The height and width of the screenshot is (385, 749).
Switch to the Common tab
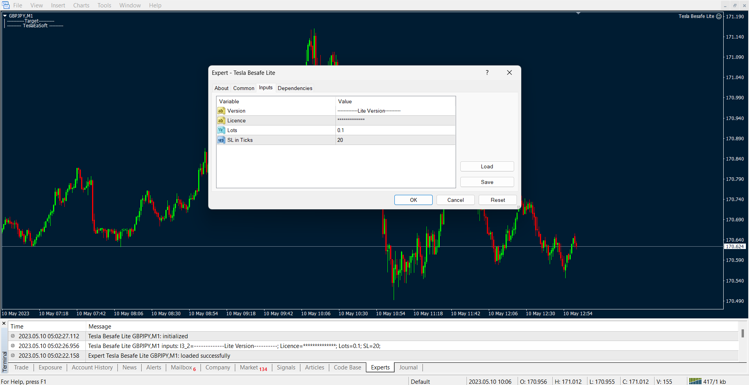click(243, 88)
